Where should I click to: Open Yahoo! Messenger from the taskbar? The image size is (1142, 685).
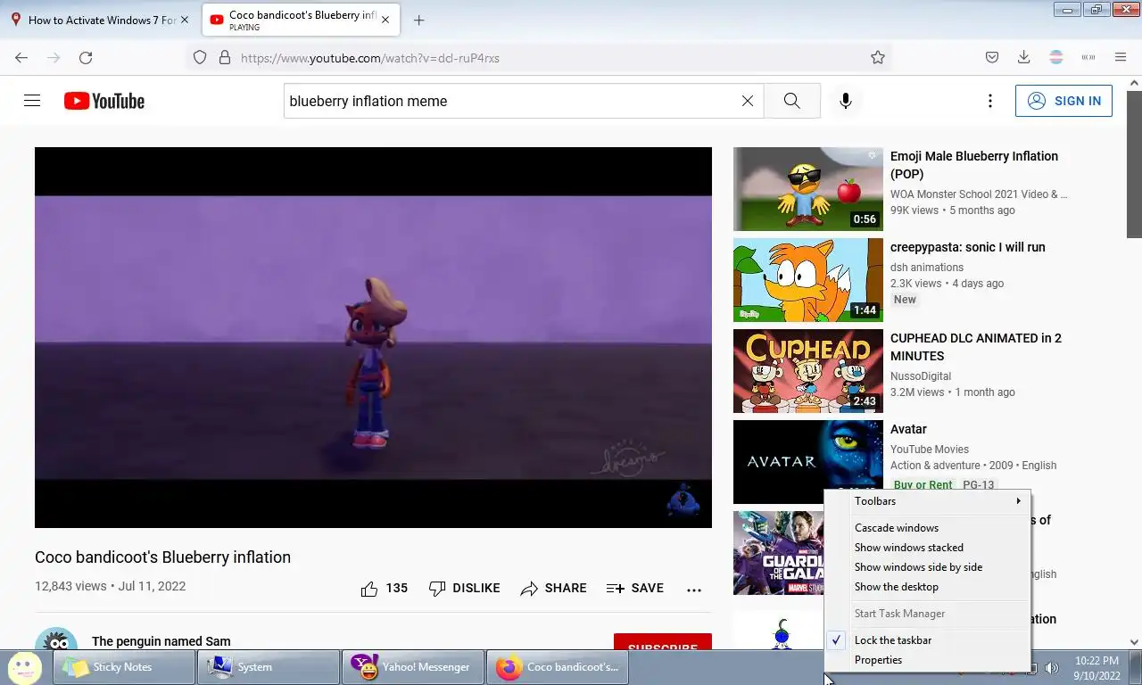(x=413, y=667)
